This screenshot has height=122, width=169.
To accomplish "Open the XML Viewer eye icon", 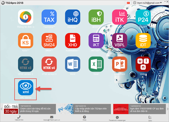I will (26, 88).
